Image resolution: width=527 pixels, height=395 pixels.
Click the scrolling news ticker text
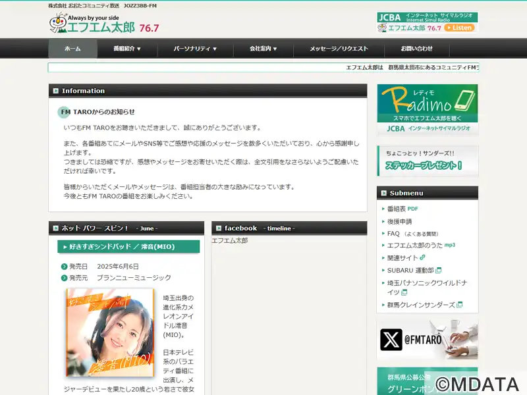[x=412, y=68]
